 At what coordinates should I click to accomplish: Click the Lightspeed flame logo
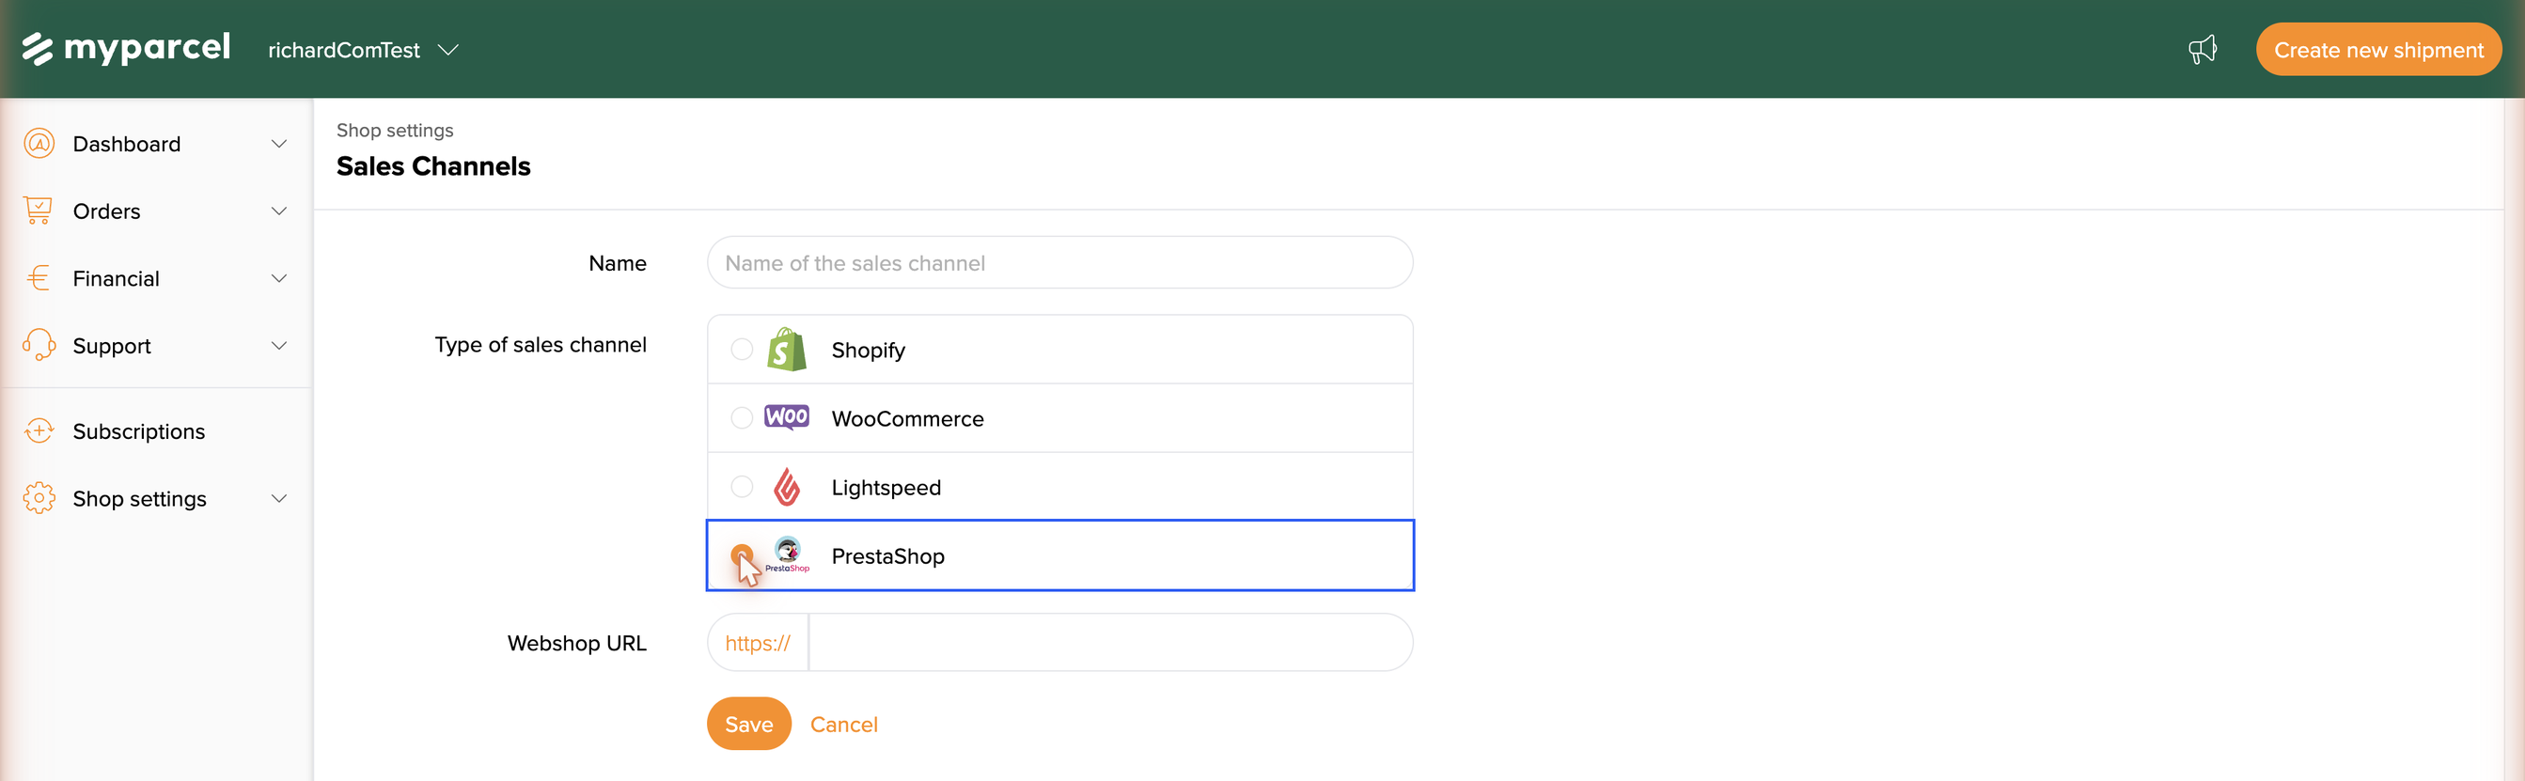click(x=786, y=486)
